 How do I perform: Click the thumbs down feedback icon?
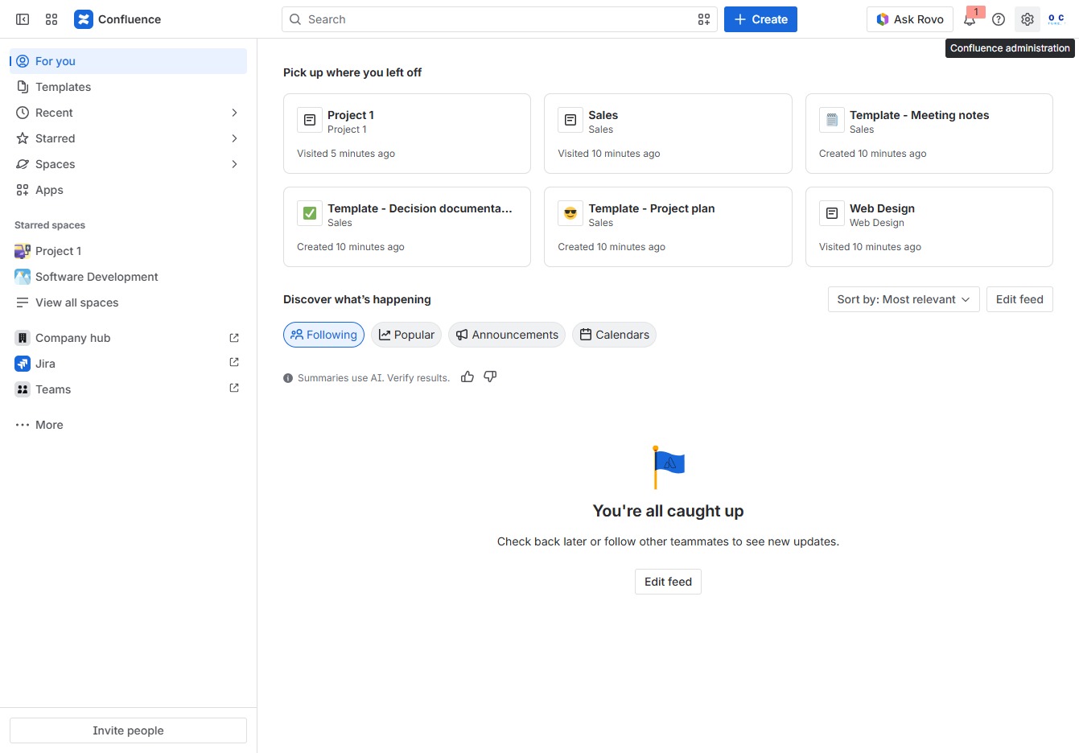click(490, 376)
